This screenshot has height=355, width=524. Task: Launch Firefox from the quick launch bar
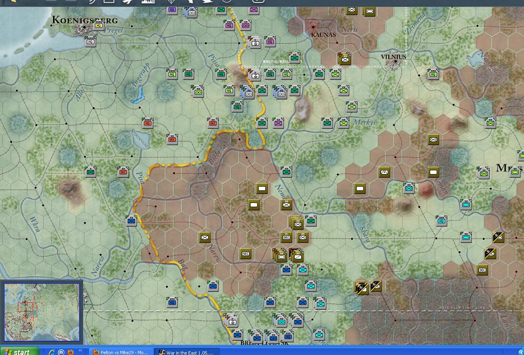click(x=71, y=352)
